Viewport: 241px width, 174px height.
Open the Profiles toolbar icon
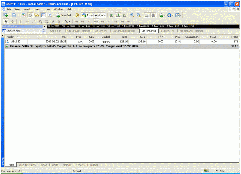coord(14,15)
